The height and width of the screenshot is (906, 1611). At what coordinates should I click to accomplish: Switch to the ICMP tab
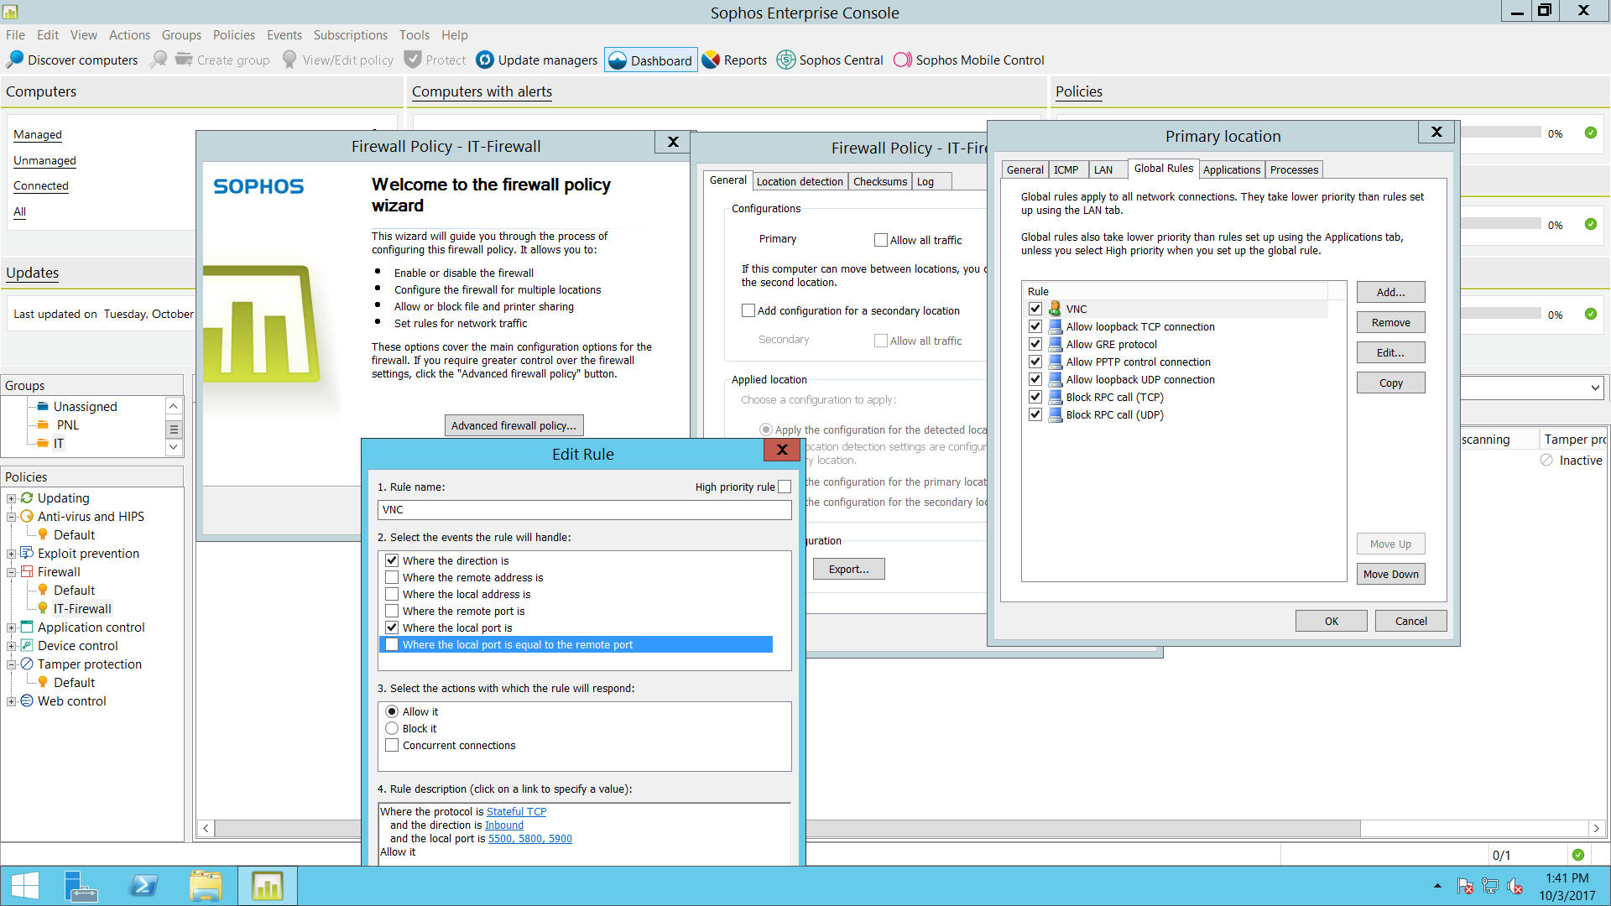coord(1066,169)
